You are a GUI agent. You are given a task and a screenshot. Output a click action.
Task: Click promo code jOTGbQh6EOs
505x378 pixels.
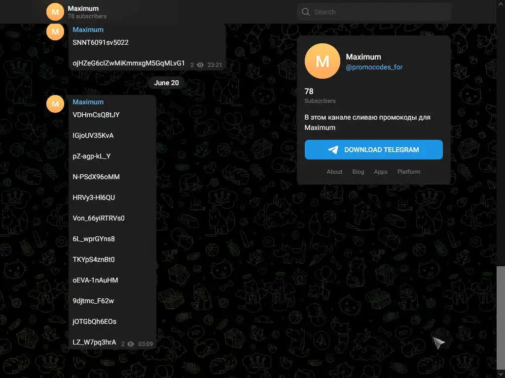click(x=94, y=321)
